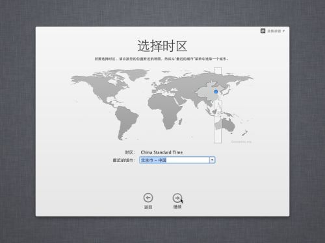
Task: Click the 返回 label under back arrow
Action: pyautogui.click(x=148, y=207)
